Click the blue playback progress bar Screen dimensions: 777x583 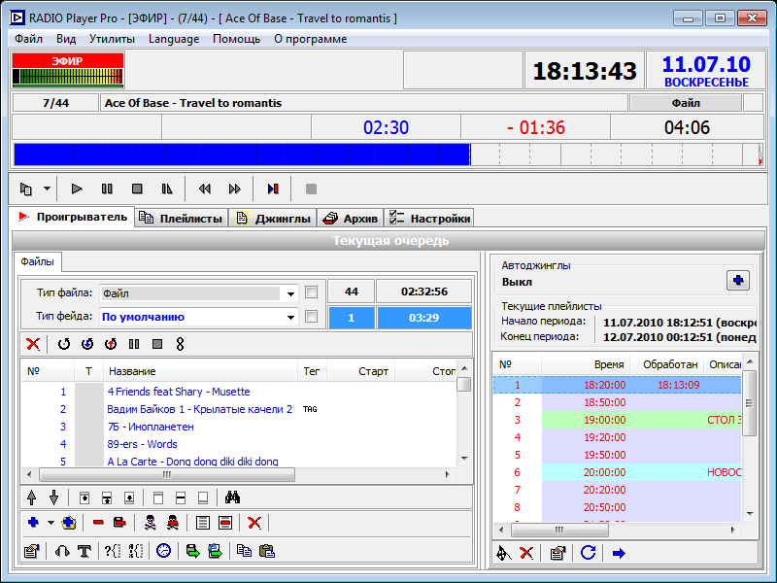pos(243,154)
